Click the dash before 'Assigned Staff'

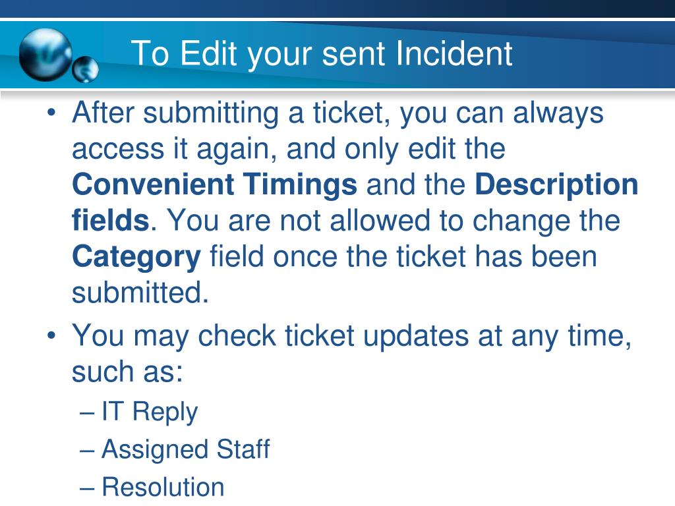click(x=88, y=451)
